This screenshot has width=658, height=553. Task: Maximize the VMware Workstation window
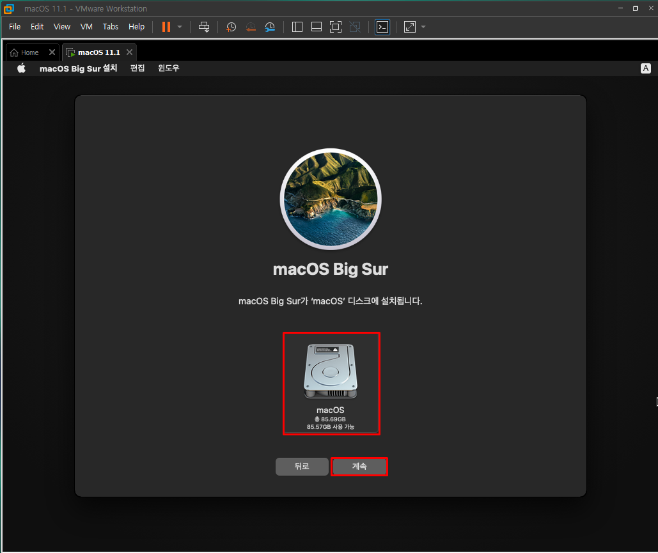point(636,8)
